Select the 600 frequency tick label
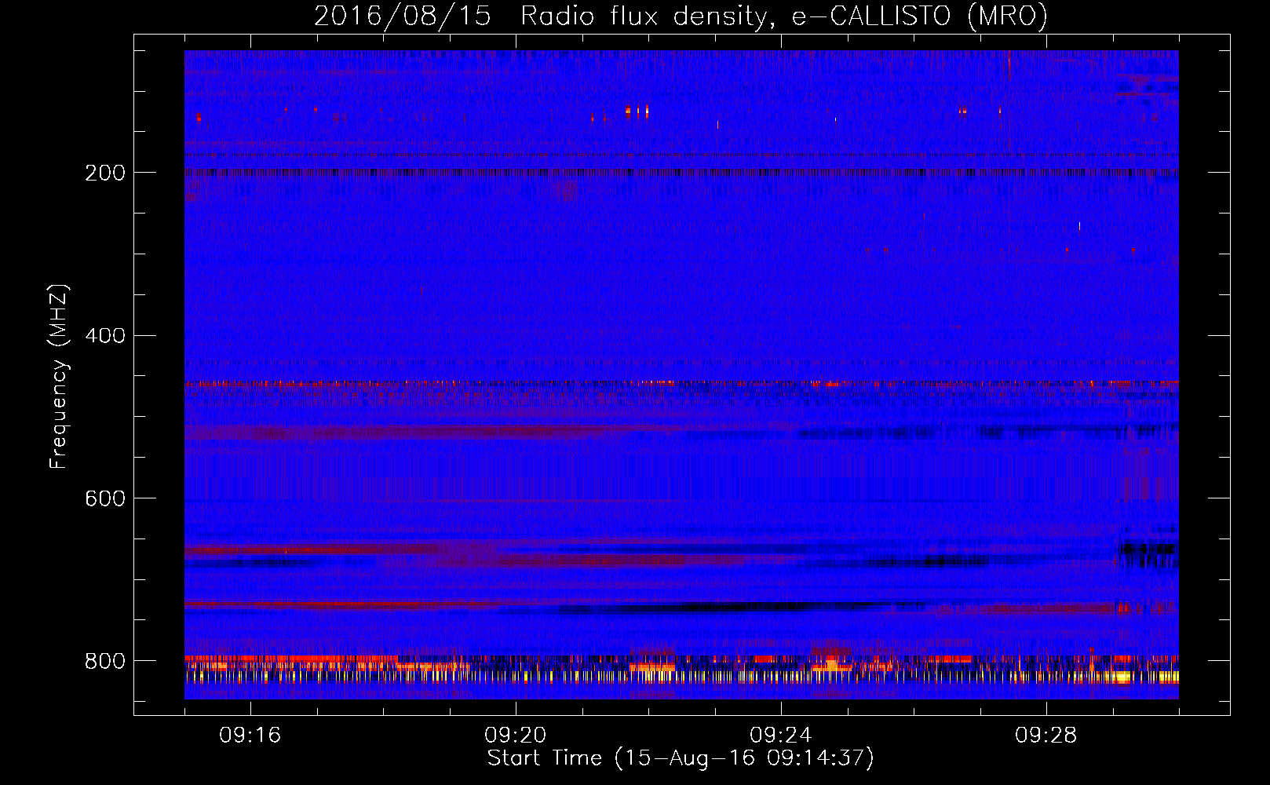 (105, 499)
